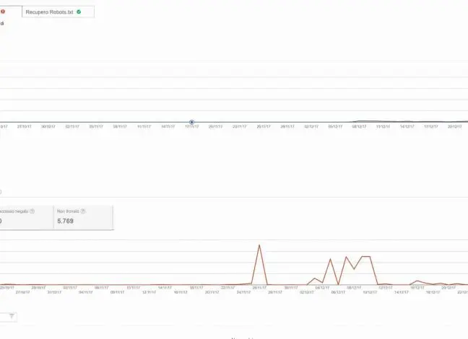
Task: Click the lower chart peak near 06/12/17
Action: point(330,259)
